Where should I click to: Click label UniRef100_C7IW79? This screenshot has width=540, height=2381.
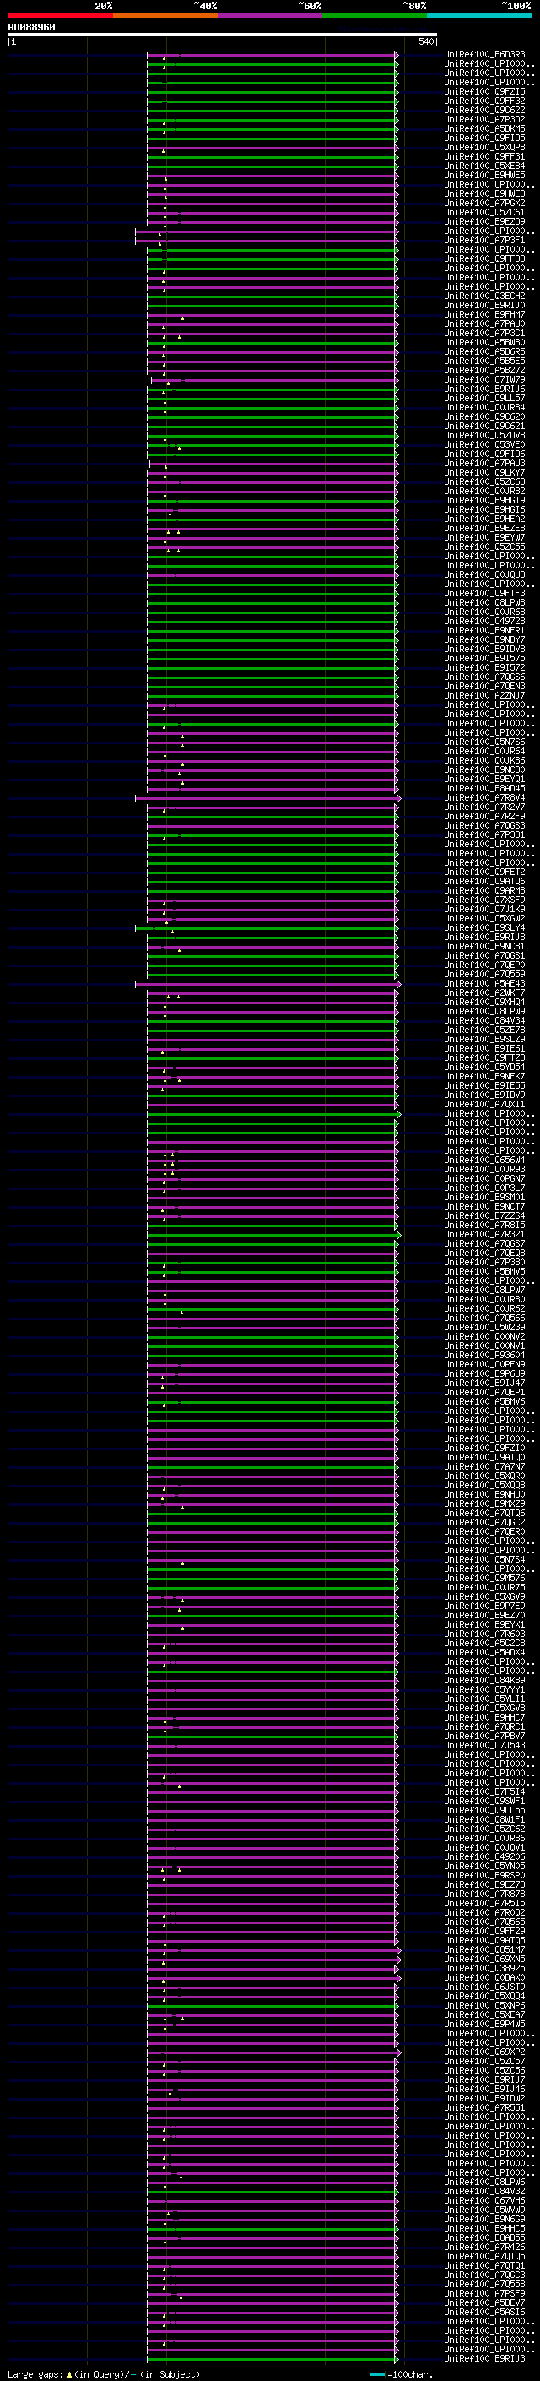pos(484,380)
